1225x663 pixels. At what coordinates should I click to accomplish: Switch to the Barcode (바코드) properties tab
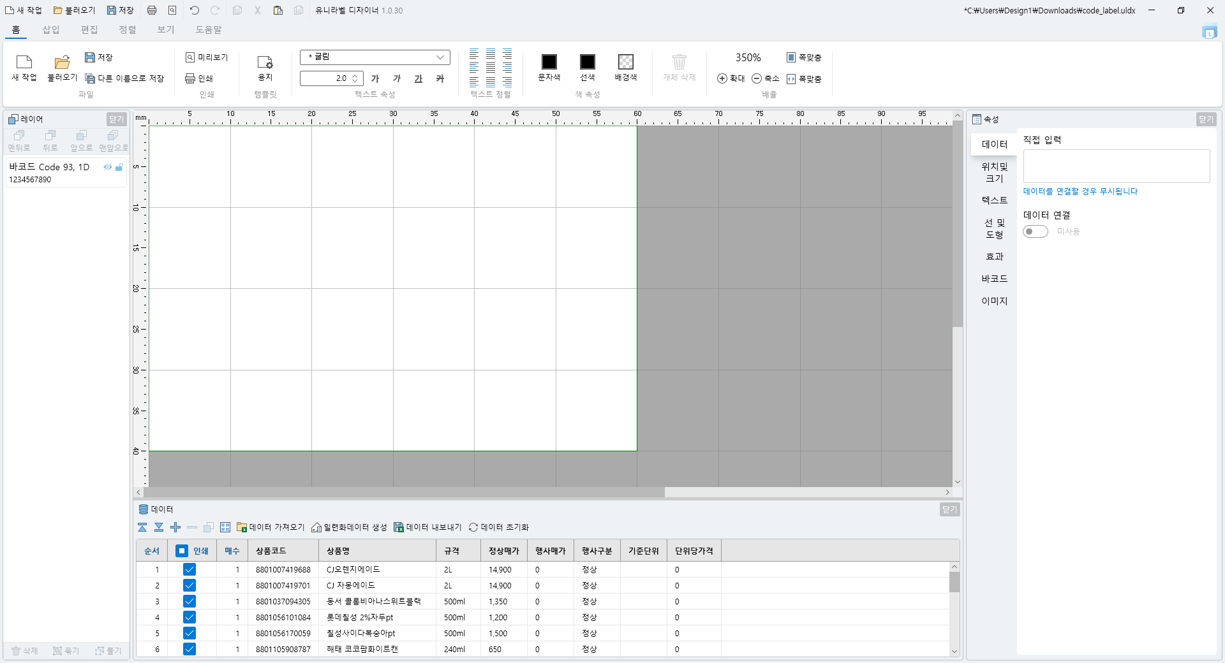[994, 279]
